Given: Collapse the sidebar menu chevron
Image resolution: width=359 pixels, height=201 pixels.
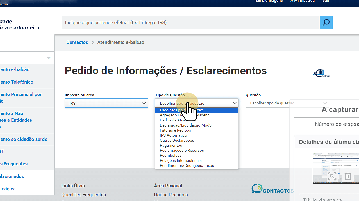Looking at the screenshot, I should 49,58.
